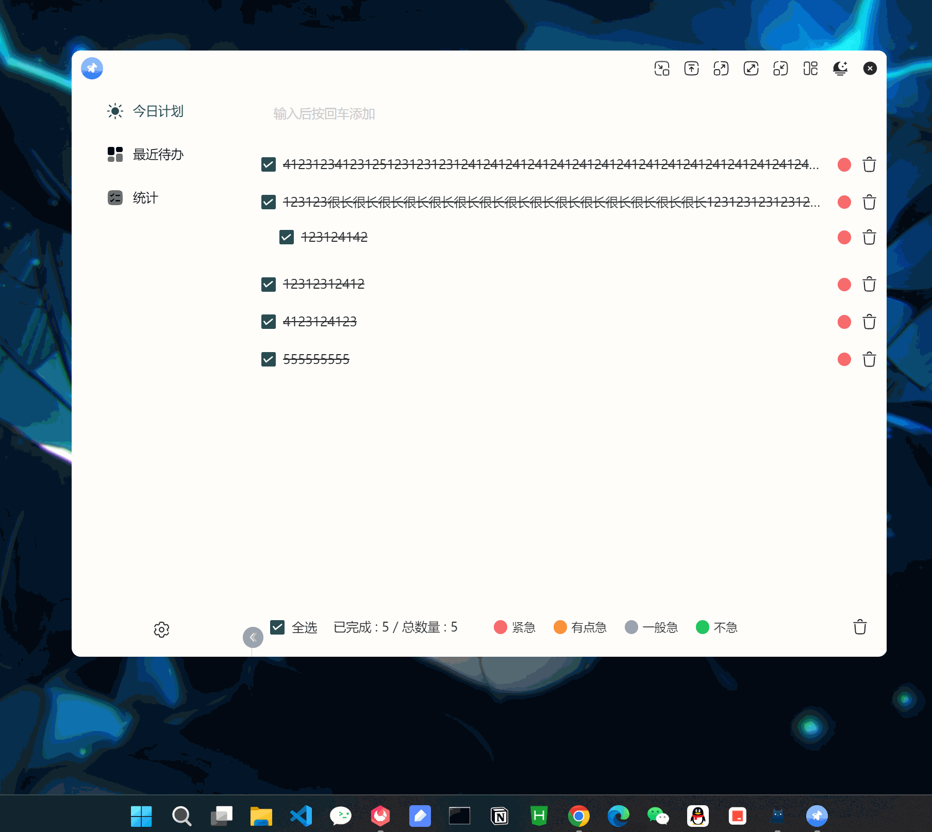The width and height of the screenshot is (932, 832).
Task: Delete the subtask 123124142
Action: coord(869,237)
